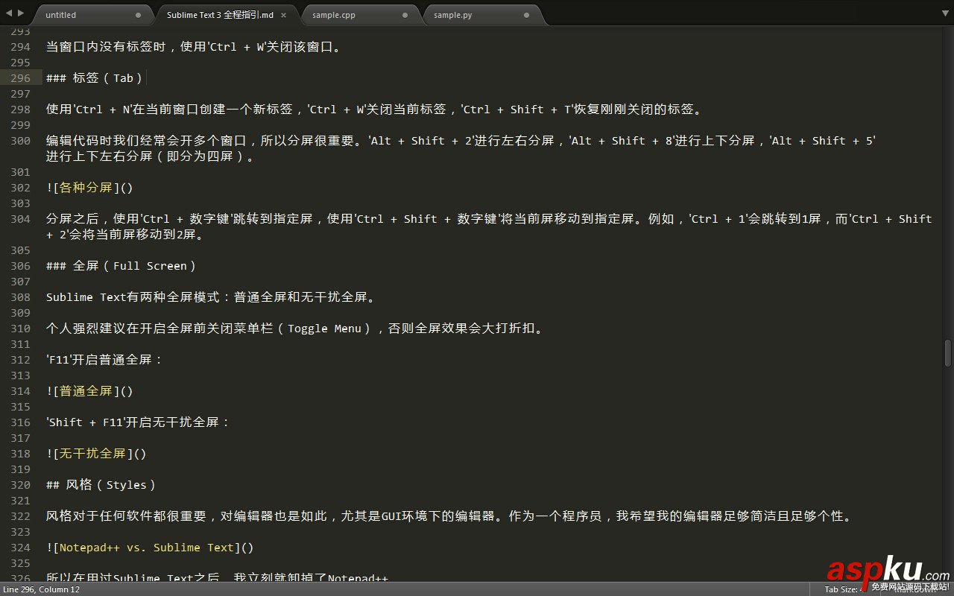Click the line "'Shift + F11'开启无干扰全屏："

click(139, 422)
